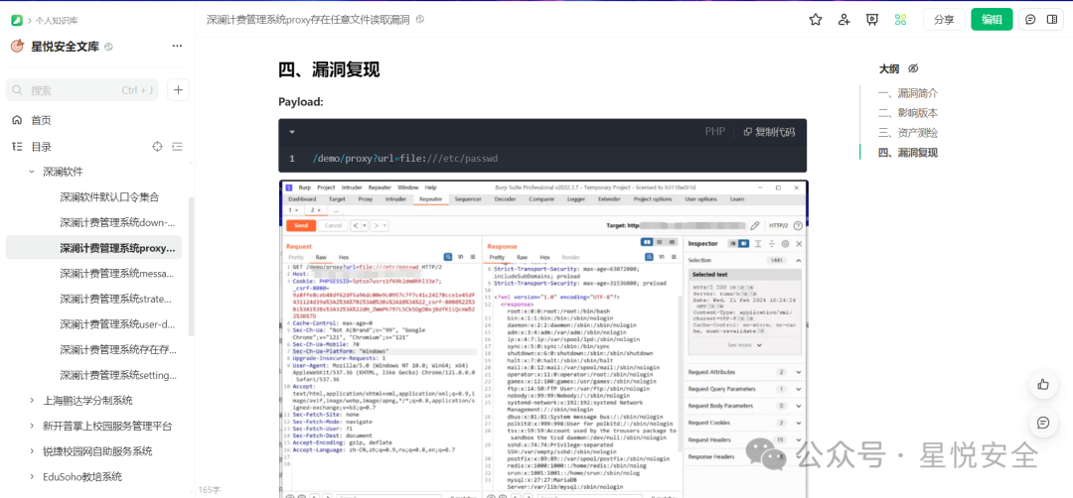Click the 四、漏洞复现 heading

pos(329,69)
